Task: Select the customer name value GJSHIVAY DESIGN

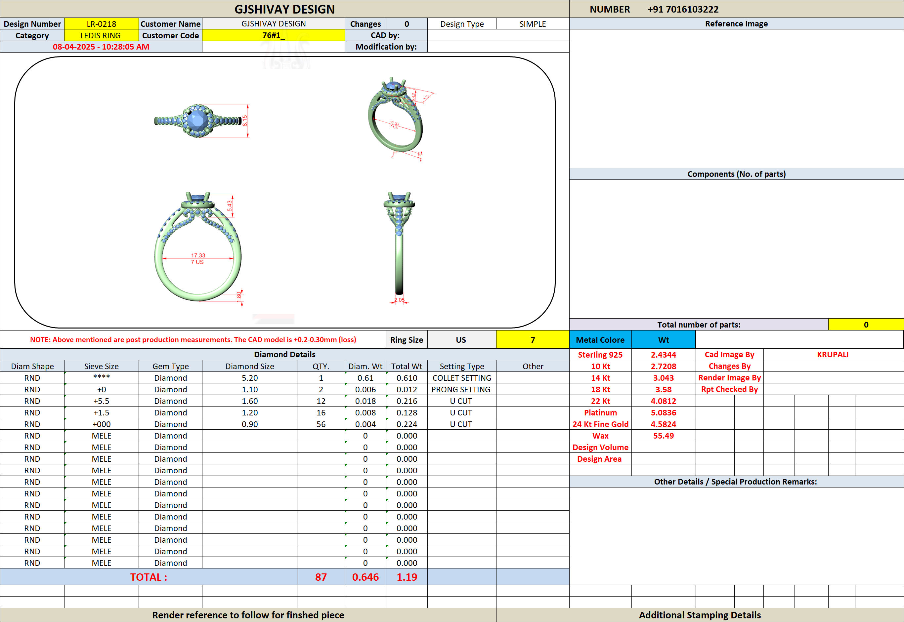Action: click(x=274, y=24)
